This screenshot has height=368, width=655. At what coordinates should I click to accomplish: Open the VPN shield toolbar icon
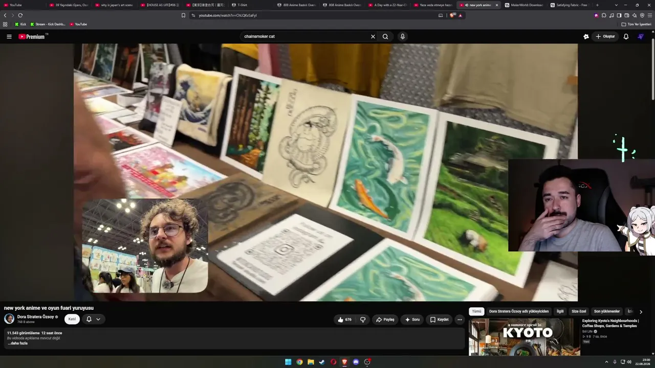click(x=642, y=15)
